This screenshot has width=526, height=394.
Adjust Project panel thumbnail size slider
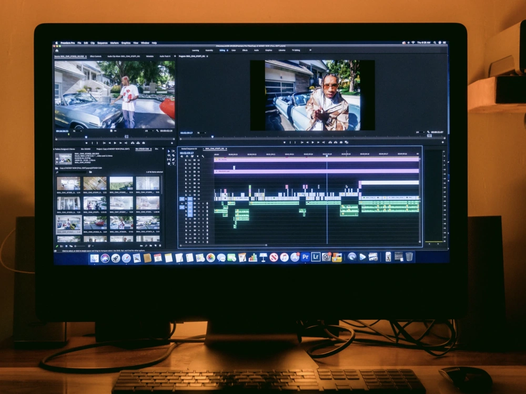tap(80, 246)
